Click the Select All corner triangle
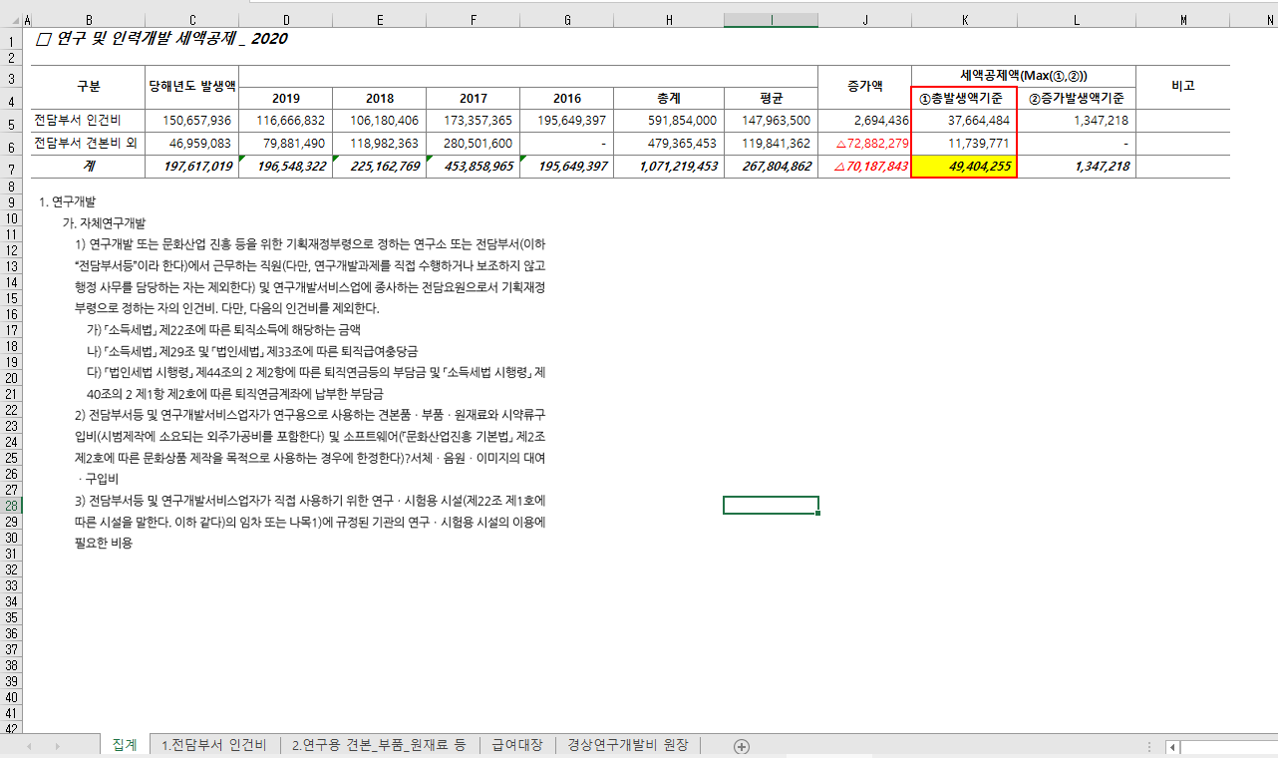 click(x=12, y=20)
